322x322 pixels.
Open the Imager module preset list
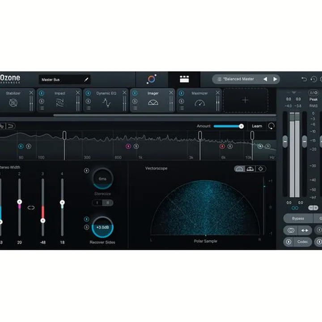click(x=135, y=108)
